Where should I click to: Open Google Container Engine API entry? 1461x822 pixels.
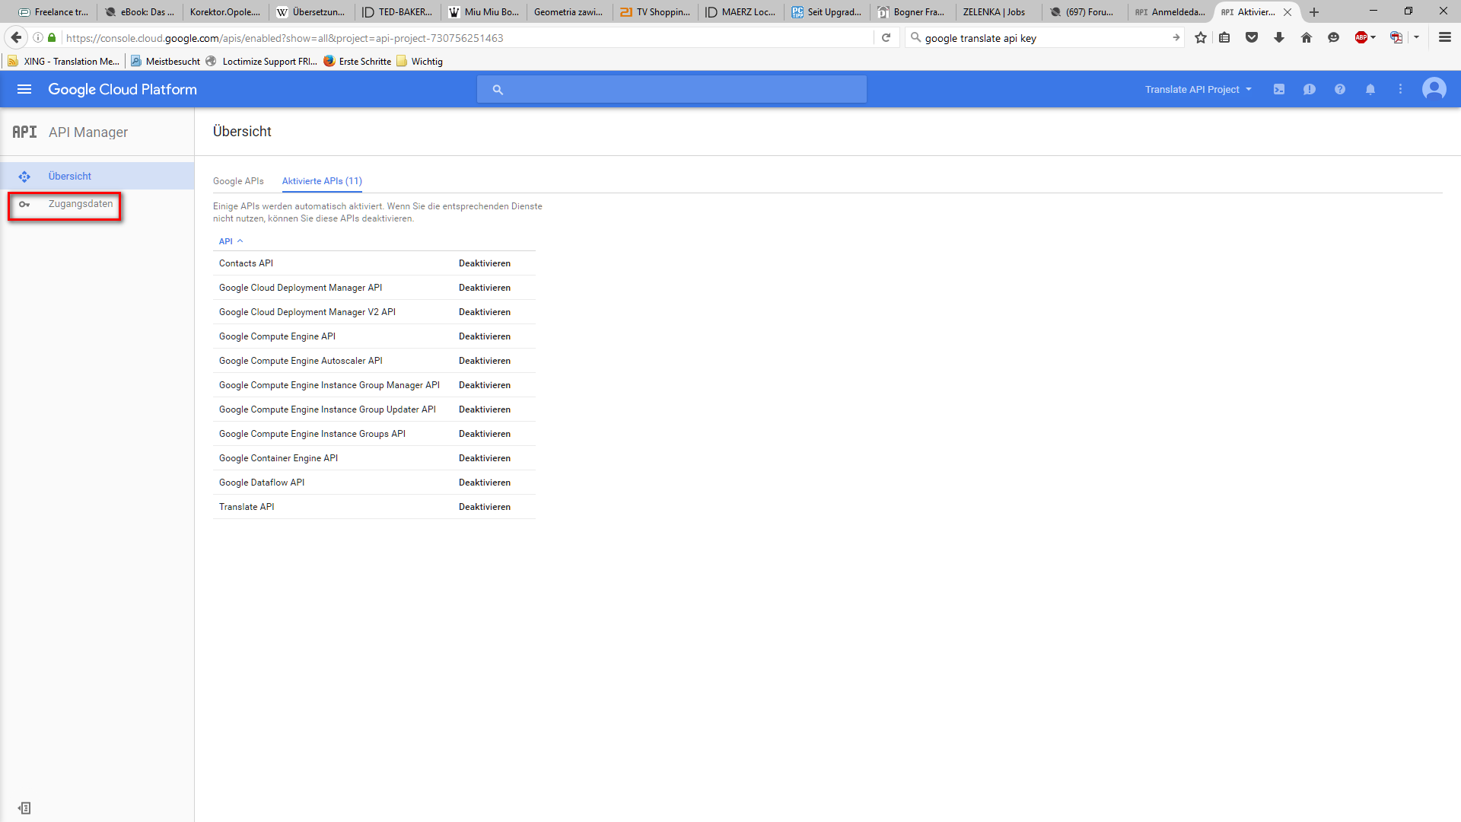279,458
